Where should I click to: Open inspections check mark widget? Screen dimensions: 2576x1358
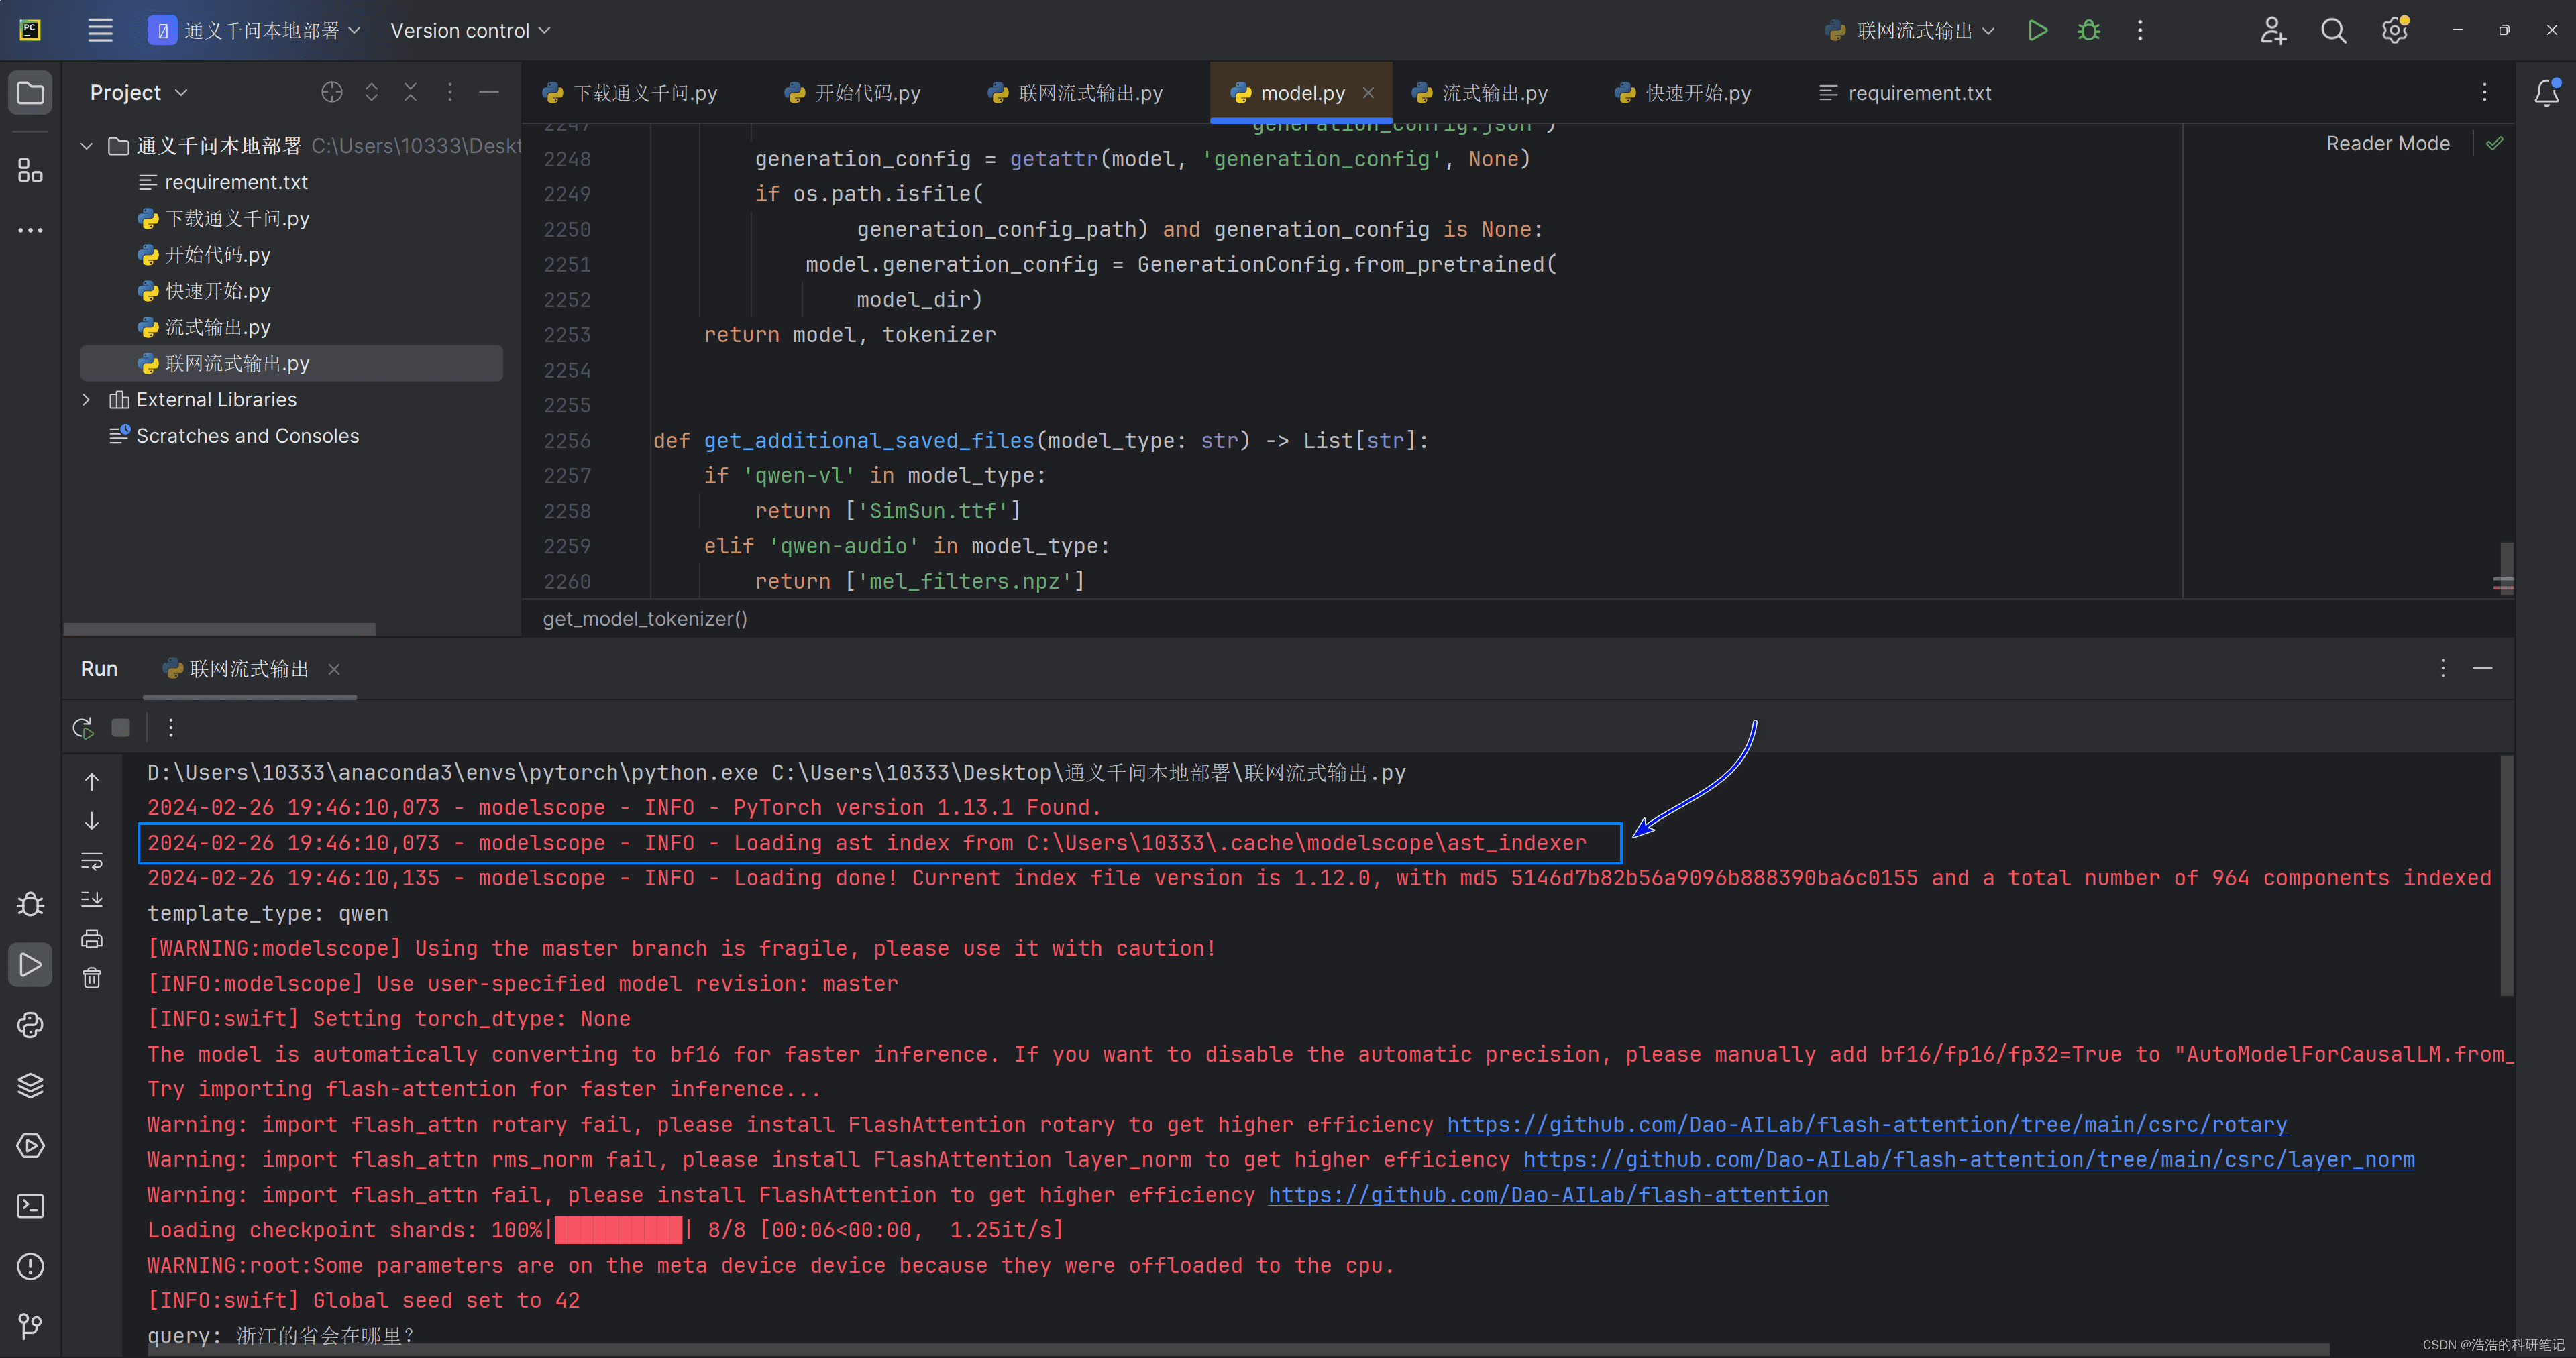tap(2495, 143)
